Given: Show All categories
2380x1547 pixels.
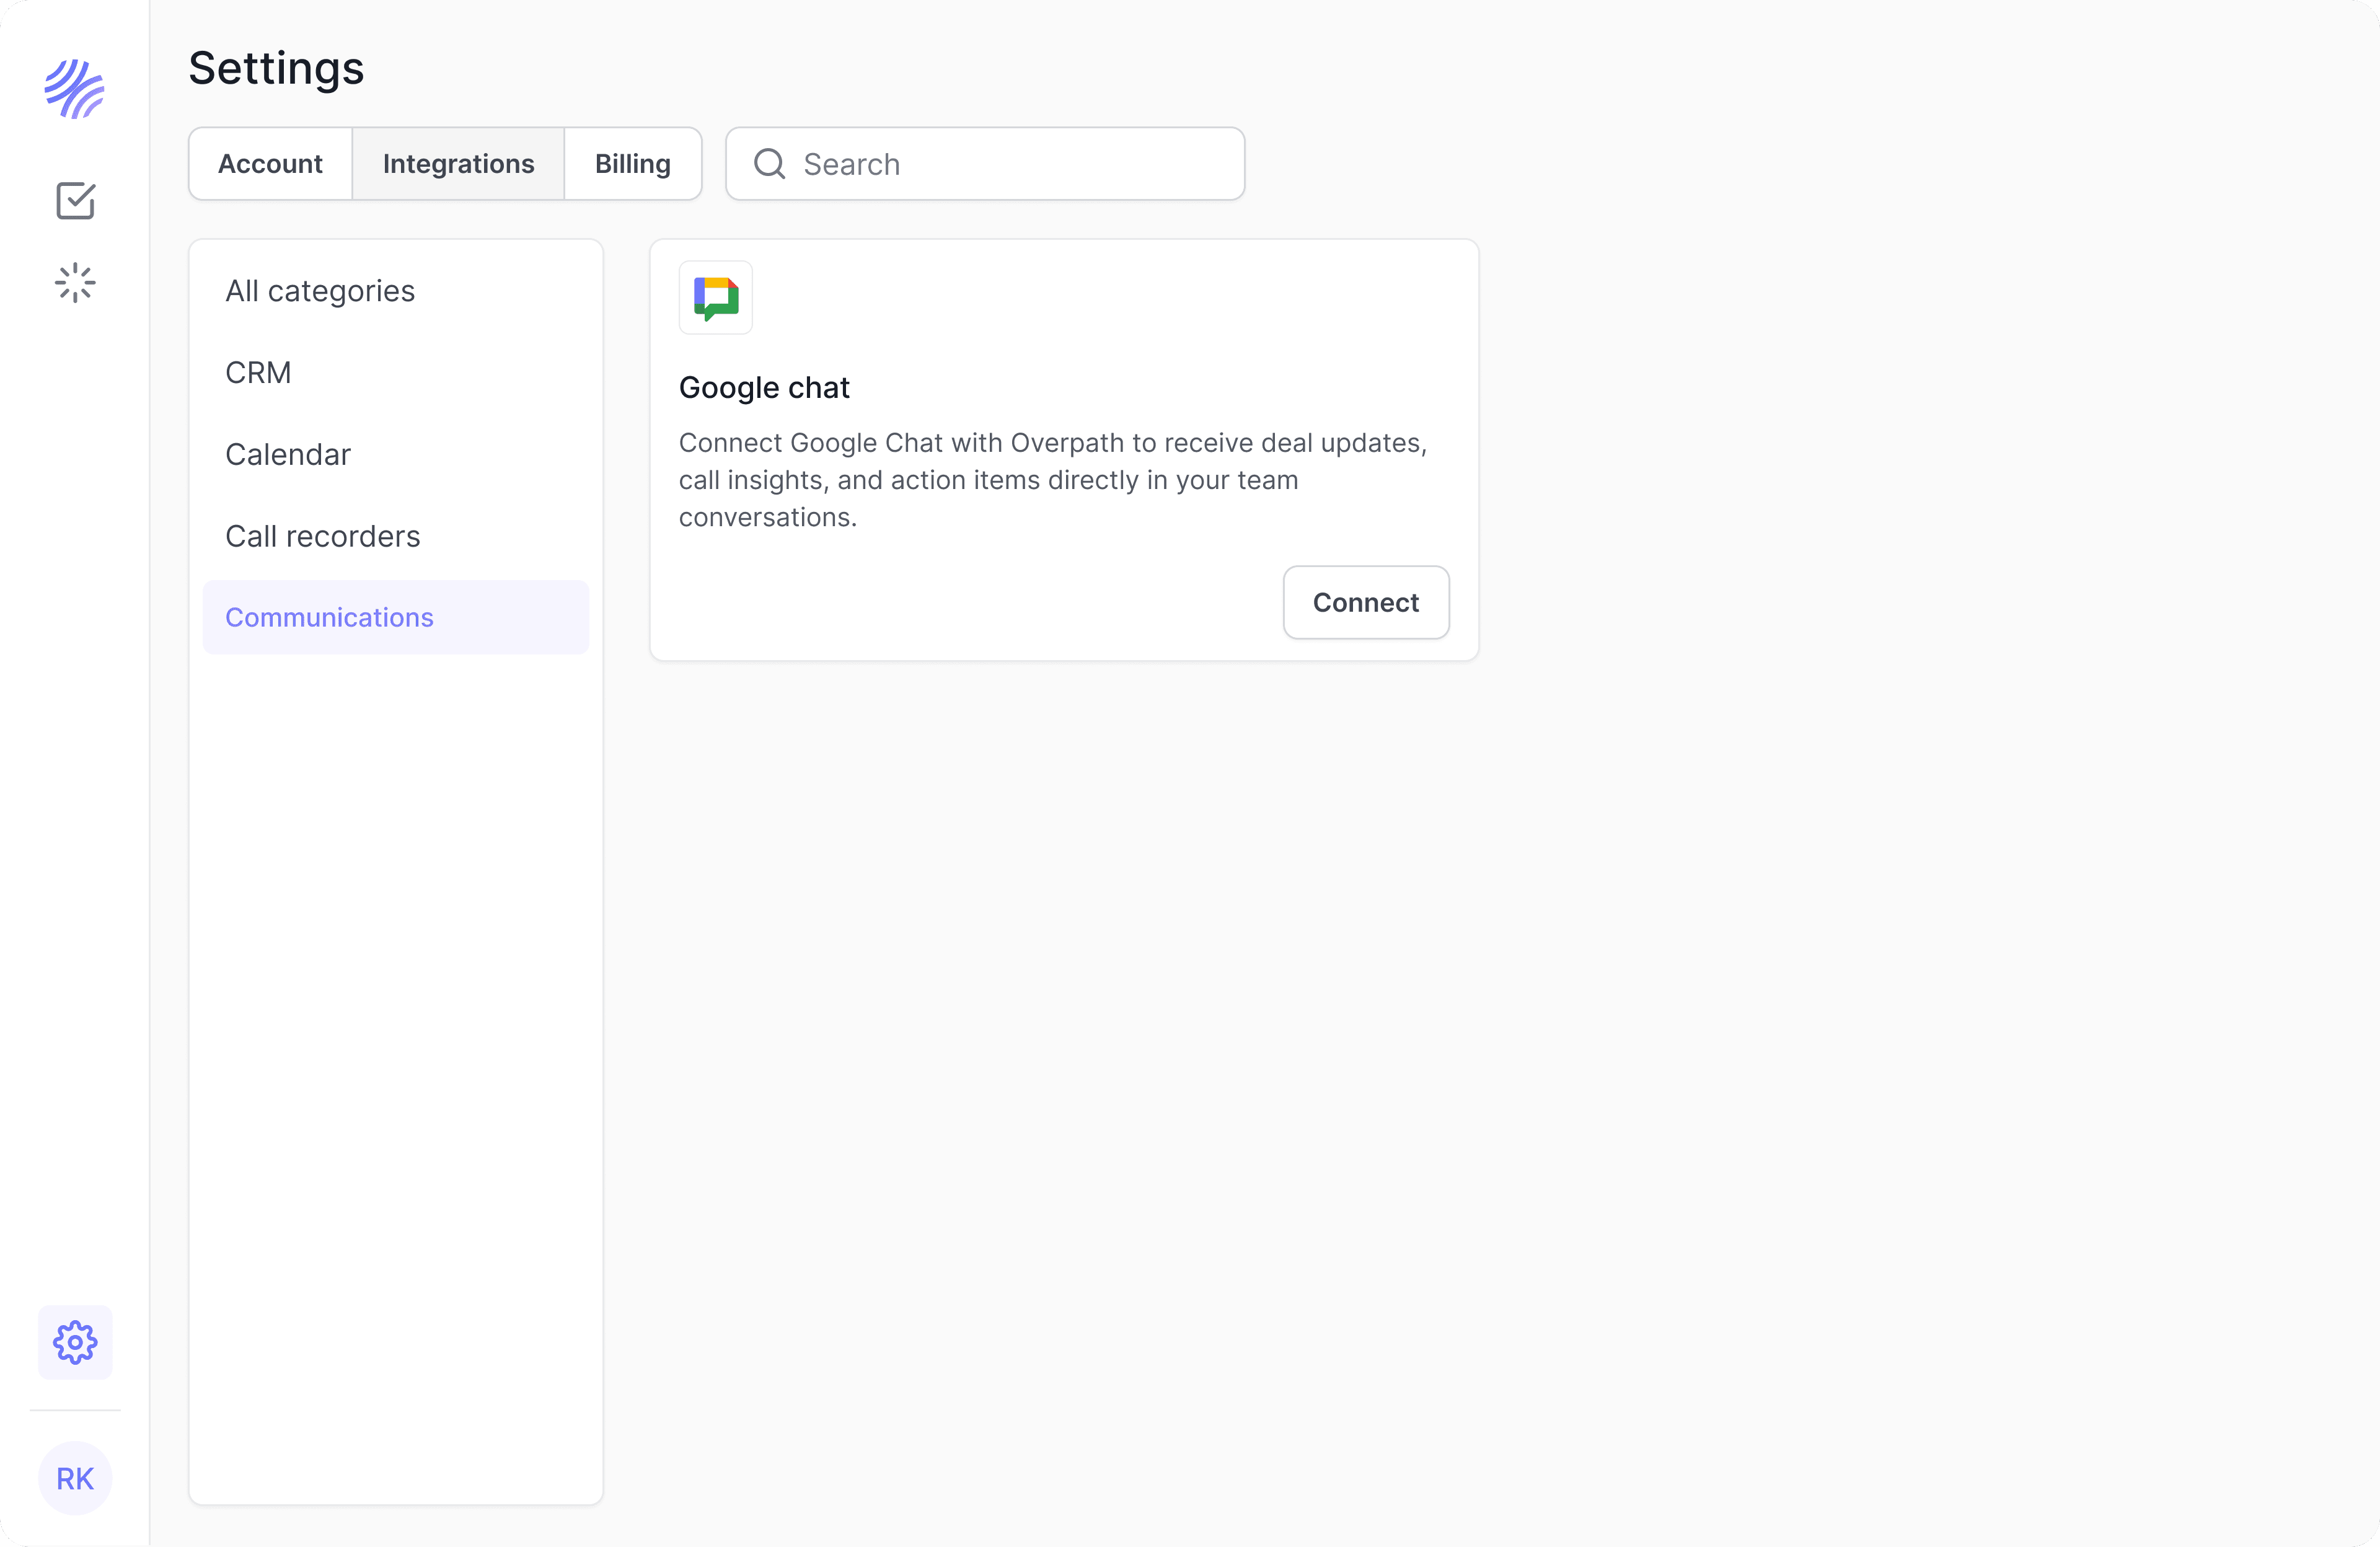Looking at the screenshot, I should 320,291.
